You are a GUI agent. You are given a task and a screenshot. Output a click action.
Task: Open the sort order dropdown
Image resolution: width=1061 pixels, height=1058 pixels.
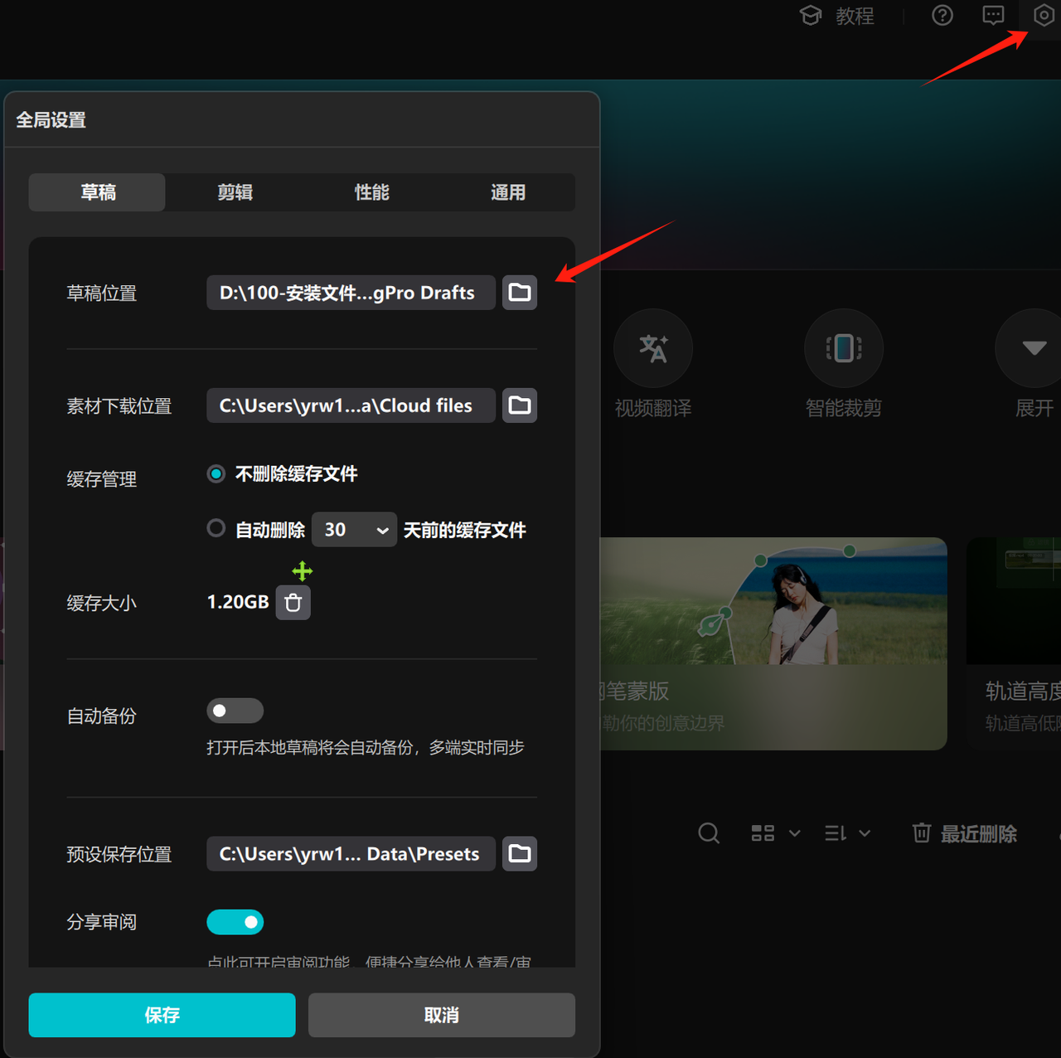(846, 832)
